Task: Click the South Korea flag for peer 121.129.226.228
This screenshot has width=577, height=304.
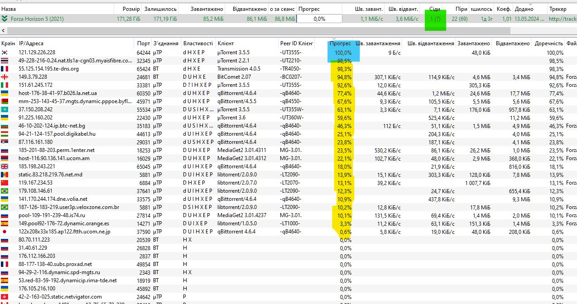Action: coord(5,52)
